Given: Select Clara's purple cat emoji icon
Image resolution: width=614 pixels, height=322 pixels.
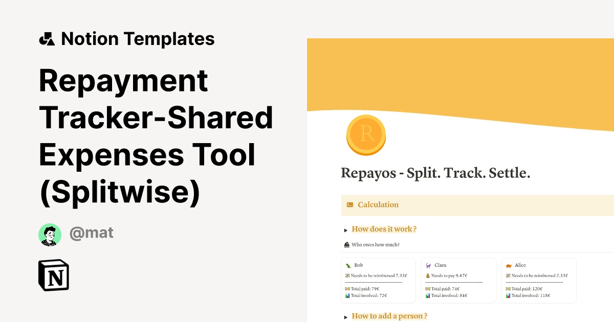Looking at the screenshot, I should point(428,265).
